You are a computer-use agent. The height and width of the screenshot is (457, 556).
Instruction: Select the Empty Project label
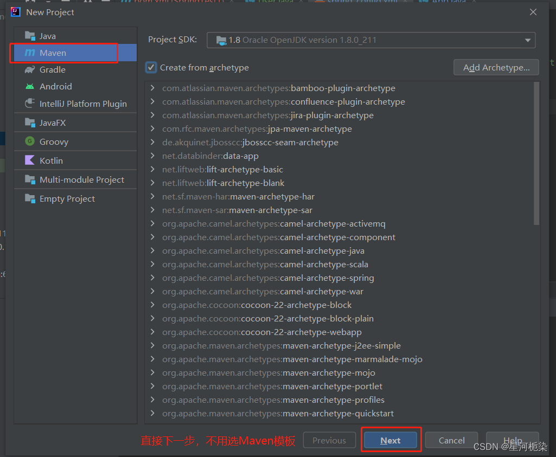click(x=67, y=199)
